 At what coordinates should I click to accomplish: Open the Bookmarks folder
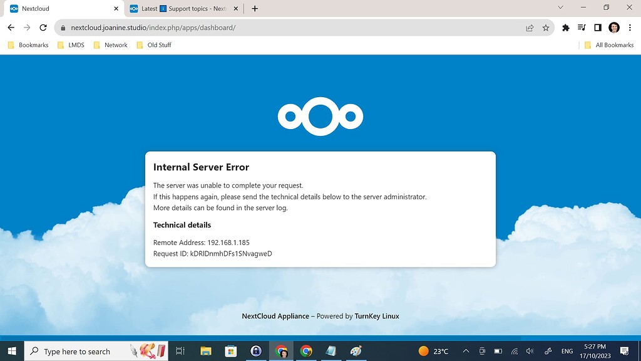pyautogui.click(x=28, y=45)
